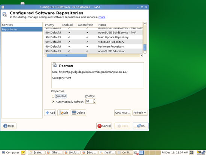Click the OK arrow icon
The height and width of the screenshot is (155, 206).
tap(139, 126)
